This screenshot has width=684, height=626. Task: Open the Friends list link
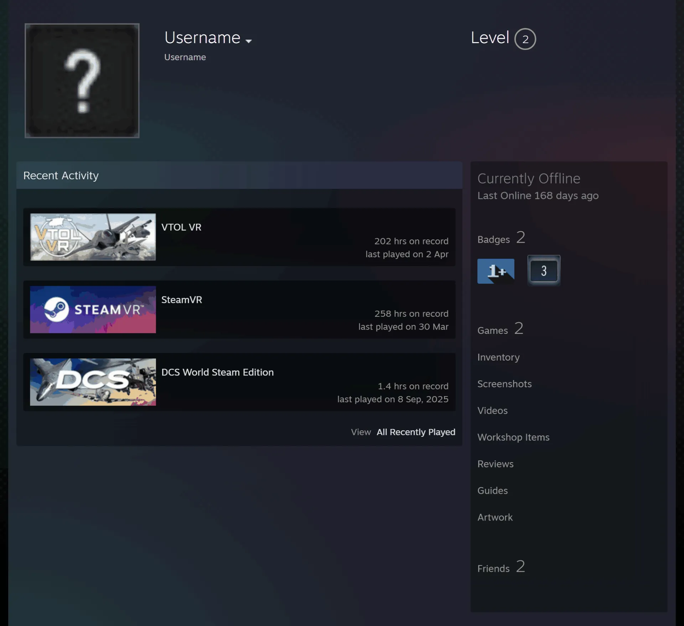(501, 567)
